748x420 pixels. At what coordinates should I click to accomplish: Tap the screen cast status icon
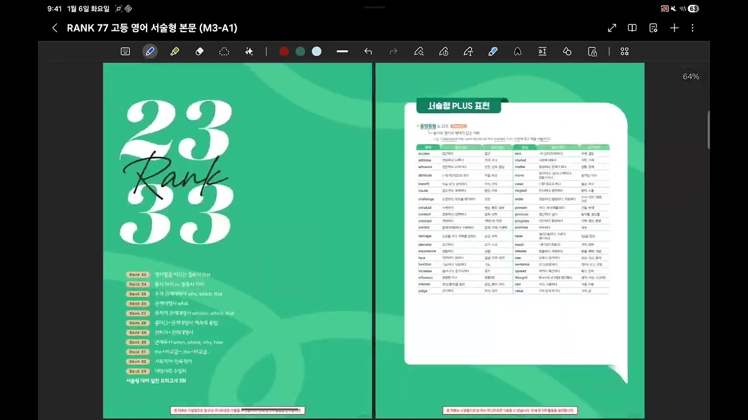click(664, 9)
